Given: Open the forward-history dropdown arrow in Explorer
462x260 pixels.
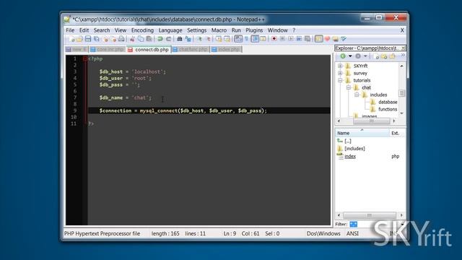Looking at the screenshot, I should 365,56.
